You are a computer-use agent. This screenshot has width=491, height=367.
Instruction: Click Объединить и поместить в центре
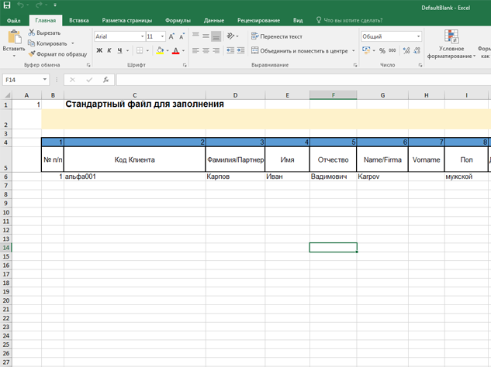pos(300,50)
